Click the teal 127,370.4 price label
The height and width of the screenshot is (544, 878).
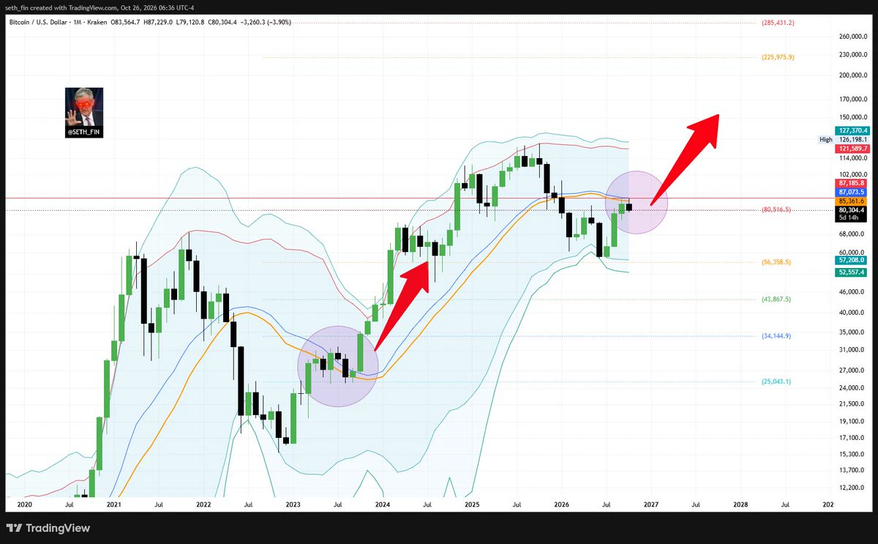(x=850, y=130)
